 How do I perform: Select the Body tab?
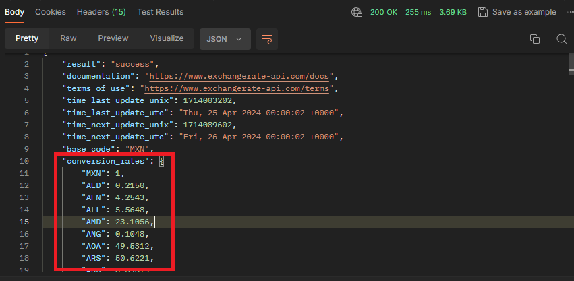coord(14,12)
